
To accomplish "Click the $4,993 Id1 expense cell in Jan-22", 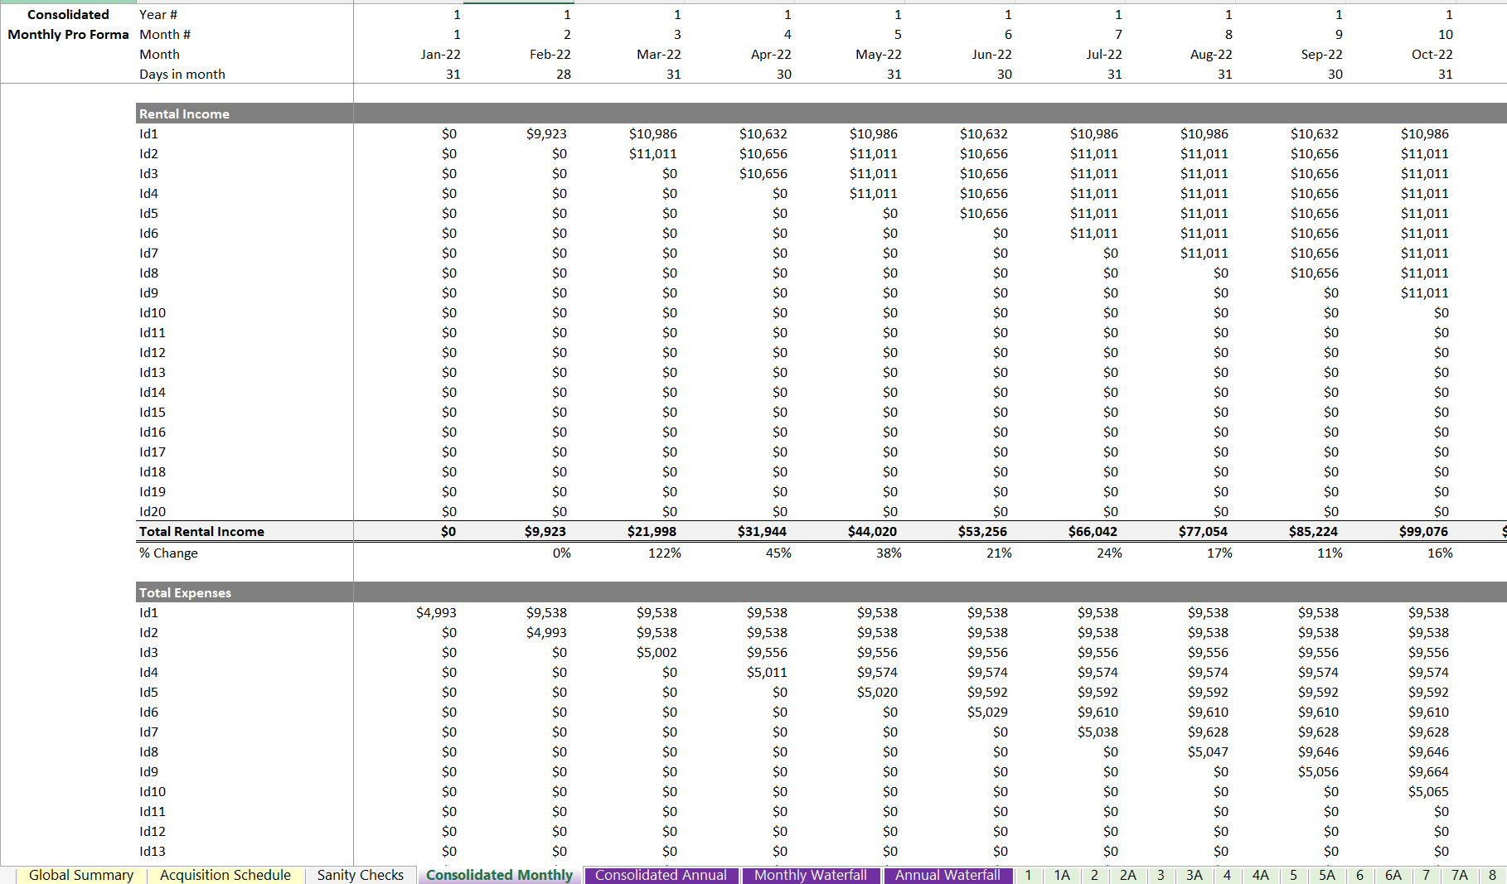I will coord(436,613).
